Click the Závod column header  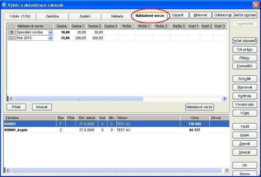pos(219,118)
